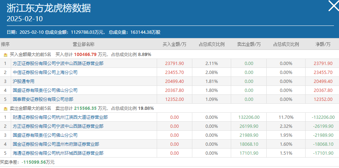Select the 2.11% buy ratio cell
Viewport: 339px width, 168px height.
tap(212, 64)
